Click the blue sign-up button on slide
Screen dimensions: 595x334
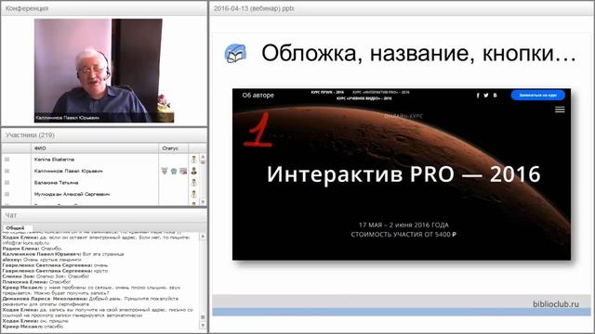(x=537, y=95)
